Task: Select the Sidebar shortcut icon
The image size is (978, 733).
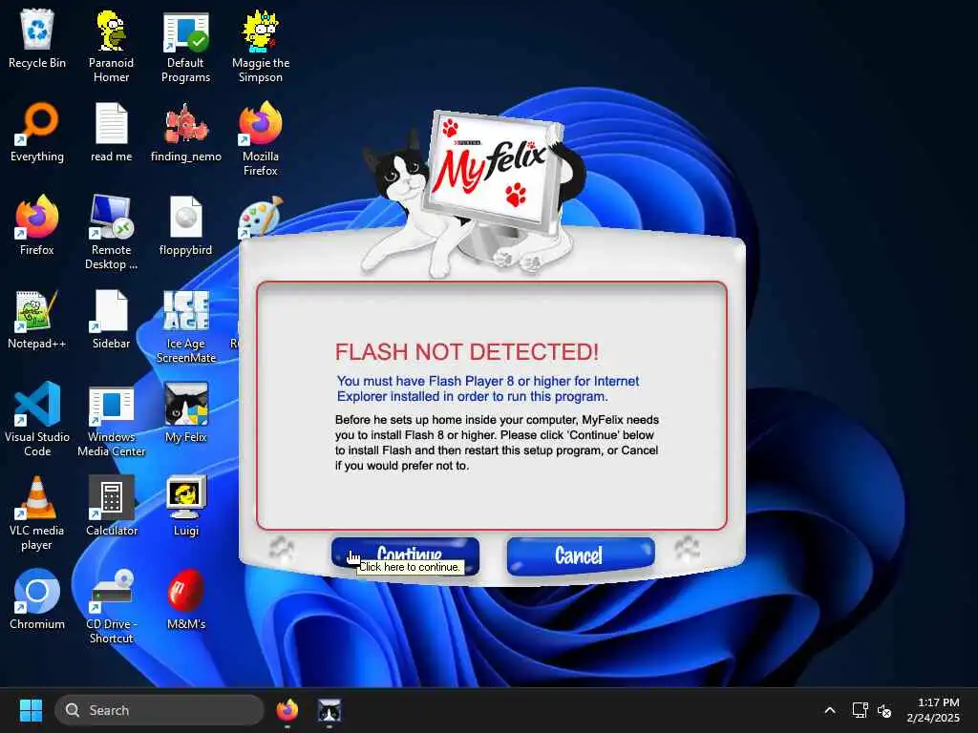Action: click(x=111, y=319)
